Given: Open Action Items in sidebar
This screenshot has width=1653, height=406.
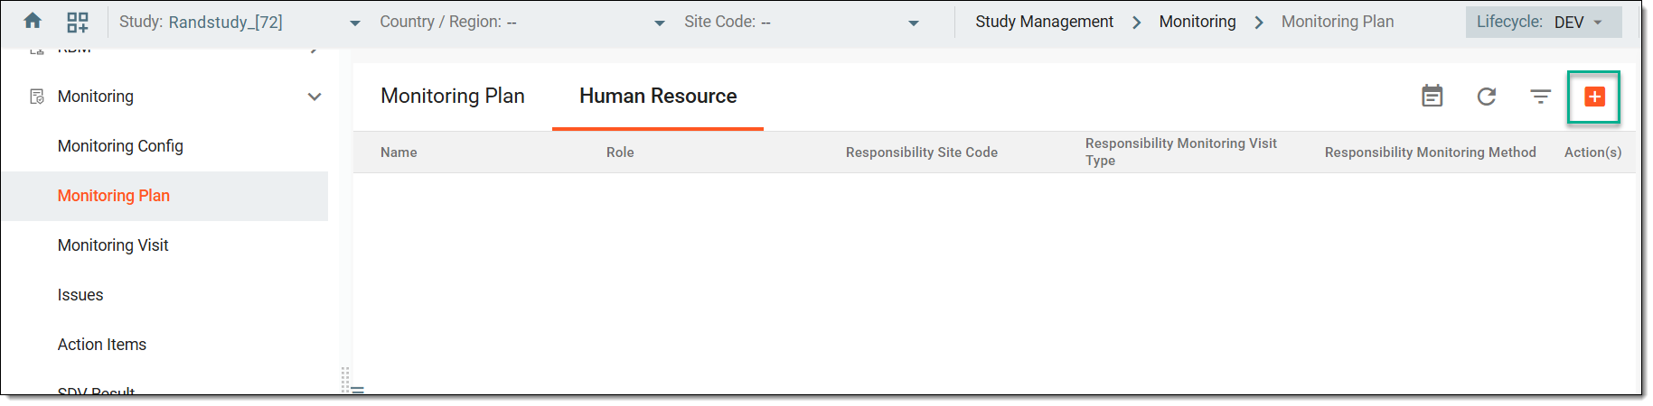Looking at the screenshot, I should pos(102,345).
